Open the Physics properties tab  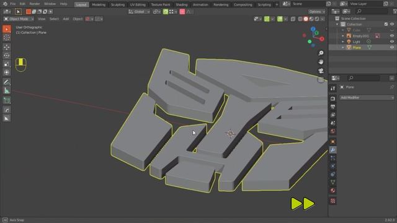pyautogui.click(x=333, y=166)
